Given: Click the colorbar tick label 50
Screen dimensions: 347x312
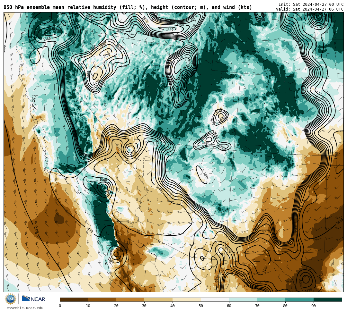Looking at the screenshot, I should point(201,306).
